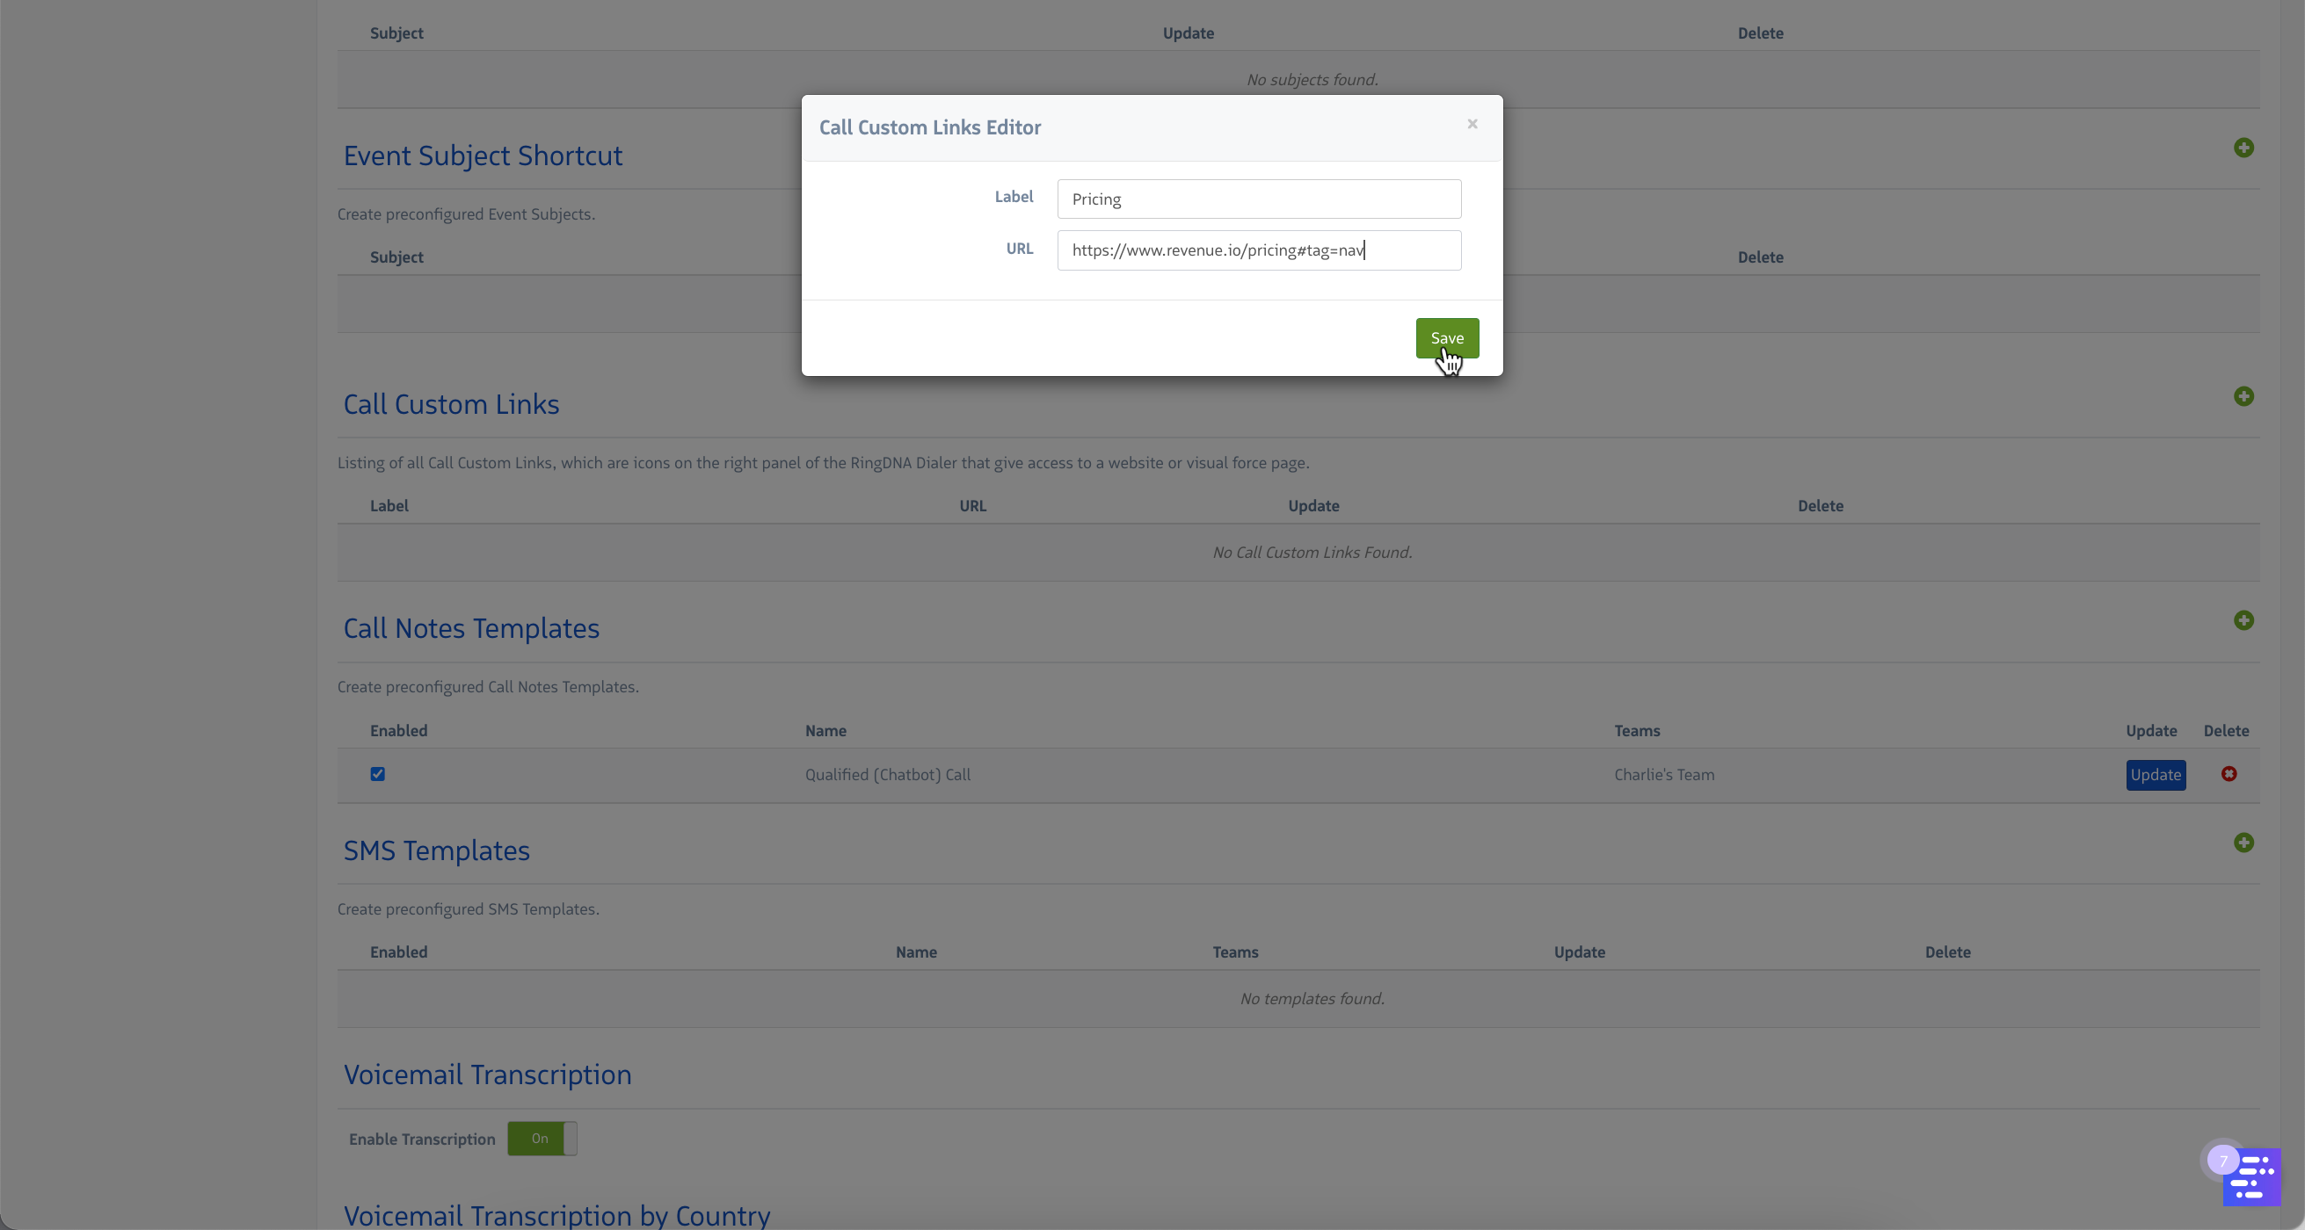Update the Qualified (Chatbot) Call template

tap(2155, 775)
